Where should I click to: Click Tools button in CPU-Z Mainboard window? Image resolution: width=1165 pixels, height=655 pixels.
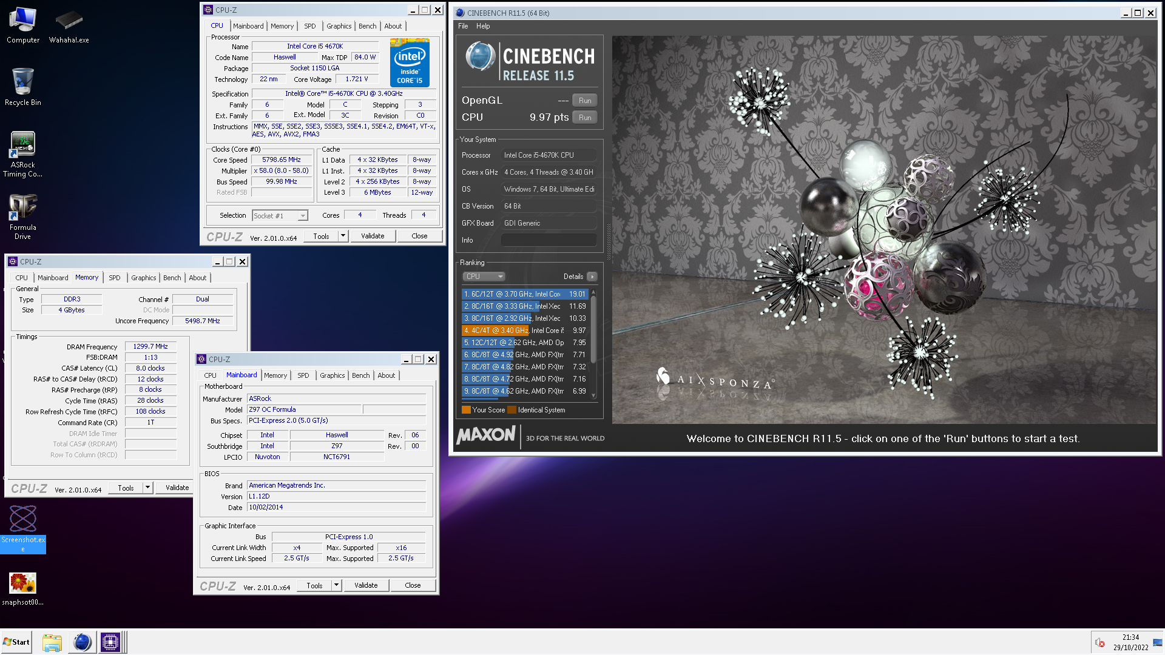coord(315,585)
